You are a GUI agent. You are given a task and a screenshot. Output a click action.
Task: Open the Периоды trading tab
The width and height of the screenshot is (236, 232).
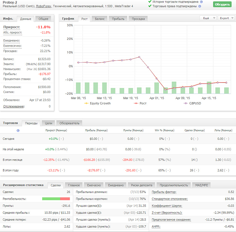pos(31,123)
